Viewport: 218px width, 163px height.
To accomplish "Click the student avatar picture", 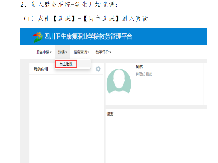I will pos(119,81).
